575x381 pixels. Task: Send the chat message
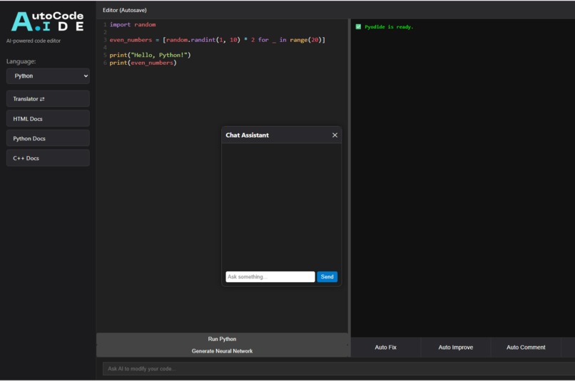tap(327, 277)
